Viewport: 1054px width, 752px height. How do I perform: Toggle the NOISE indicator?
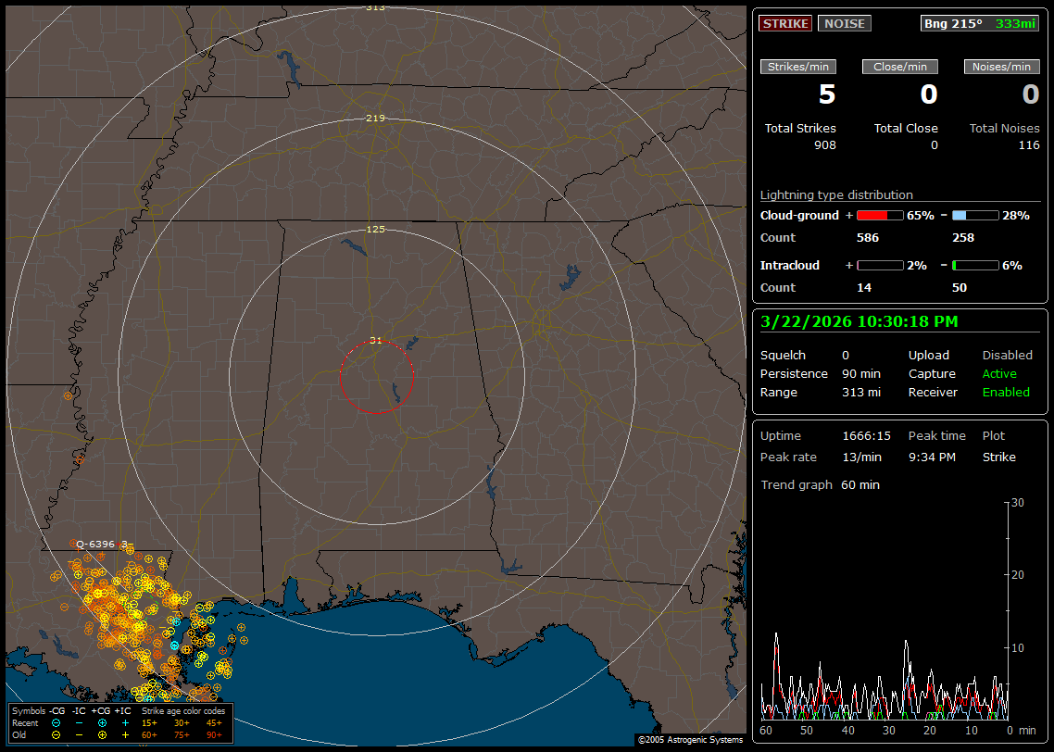[x=844, y=23]
